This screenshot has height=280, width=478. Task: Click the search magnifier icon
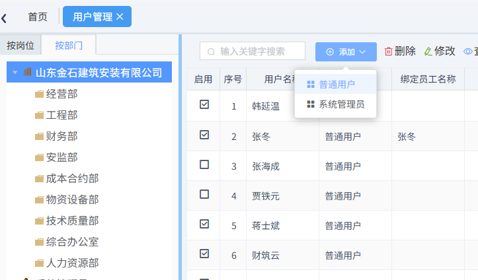click(x=211, y=52)
